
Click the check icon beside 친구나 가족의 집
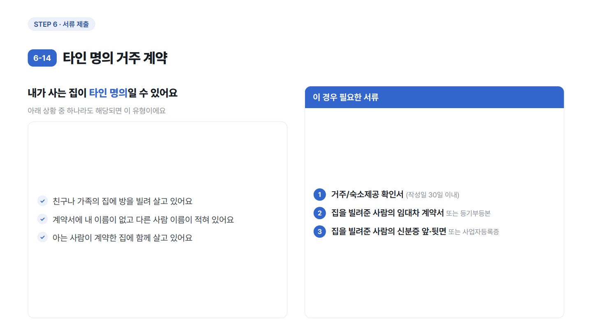click(x=43, y=201)
